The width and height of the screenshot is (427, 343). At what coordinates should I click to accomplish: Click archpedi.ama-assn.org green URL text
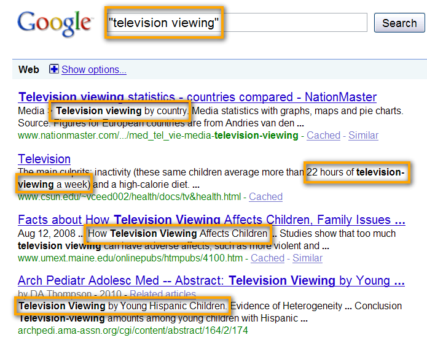(x=133, y=331)
